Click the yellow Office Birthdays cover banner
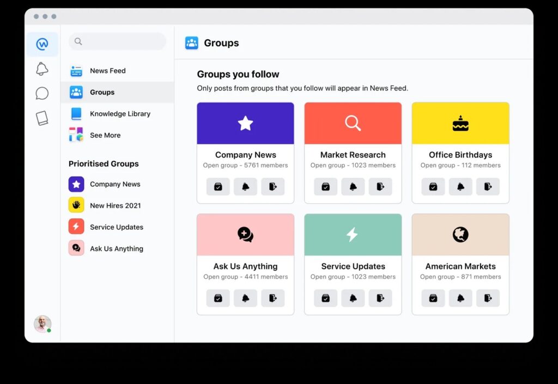The image size is (558, 384). click(460, 123)
